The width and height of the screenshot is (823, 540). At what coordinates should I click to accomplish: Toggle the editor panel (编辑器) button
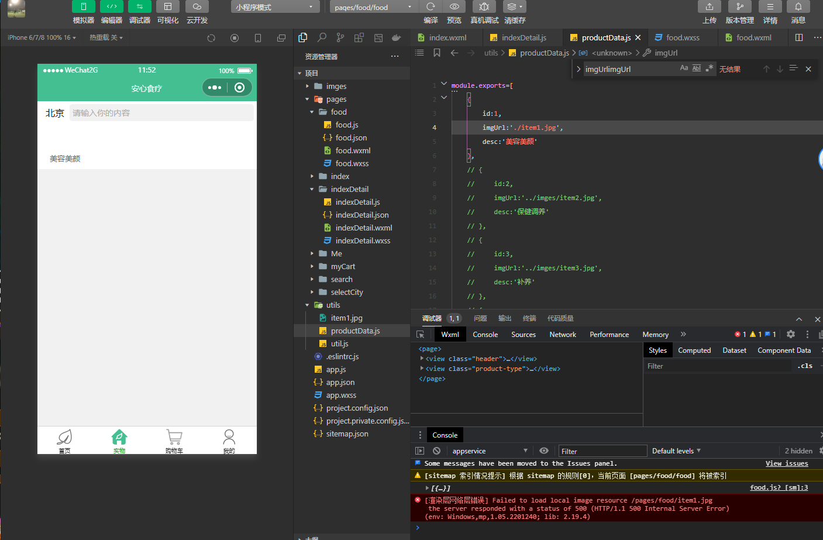112,6
